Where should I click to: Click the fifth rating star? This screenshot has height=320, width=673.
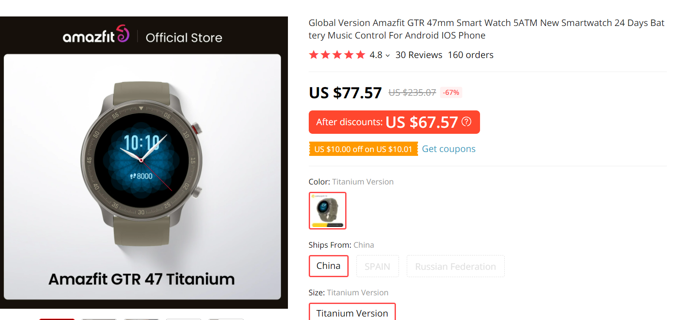click(x=360, y=55)
